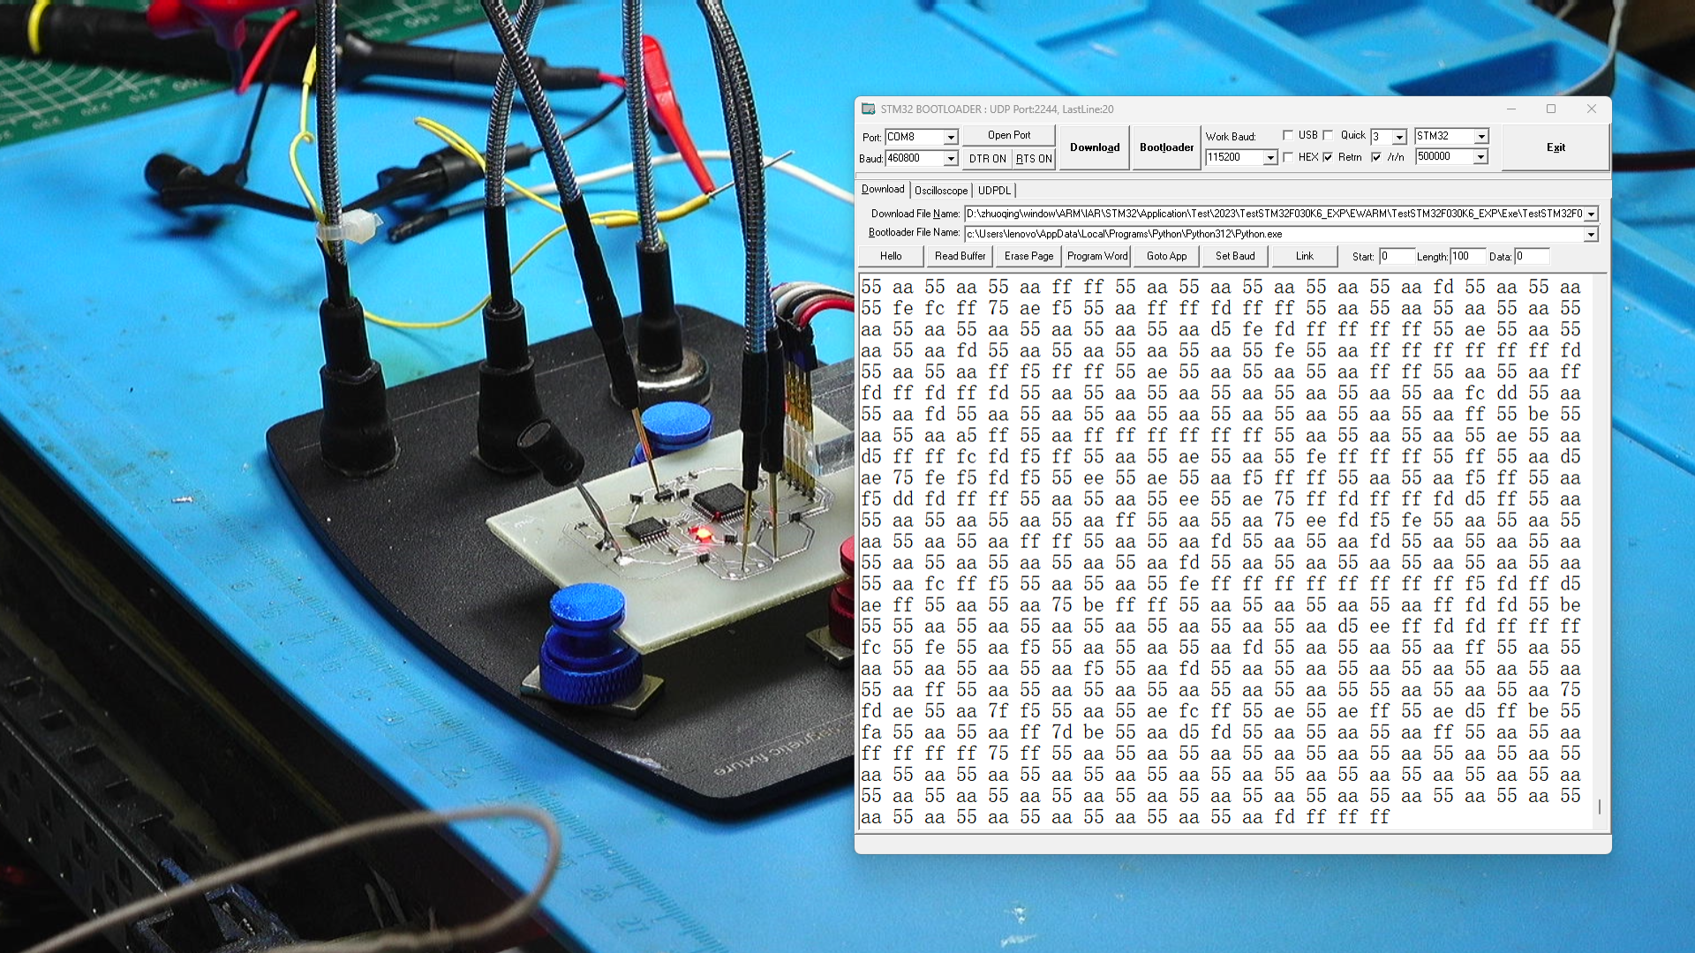
Task: Click the STM32 Bootloader title bar icon
Action: (x=869, y=109)
